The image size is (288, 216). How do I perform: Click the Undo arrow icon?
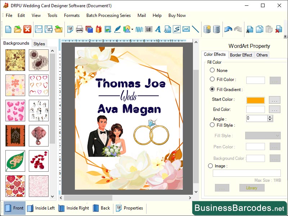tap(228, 29)
